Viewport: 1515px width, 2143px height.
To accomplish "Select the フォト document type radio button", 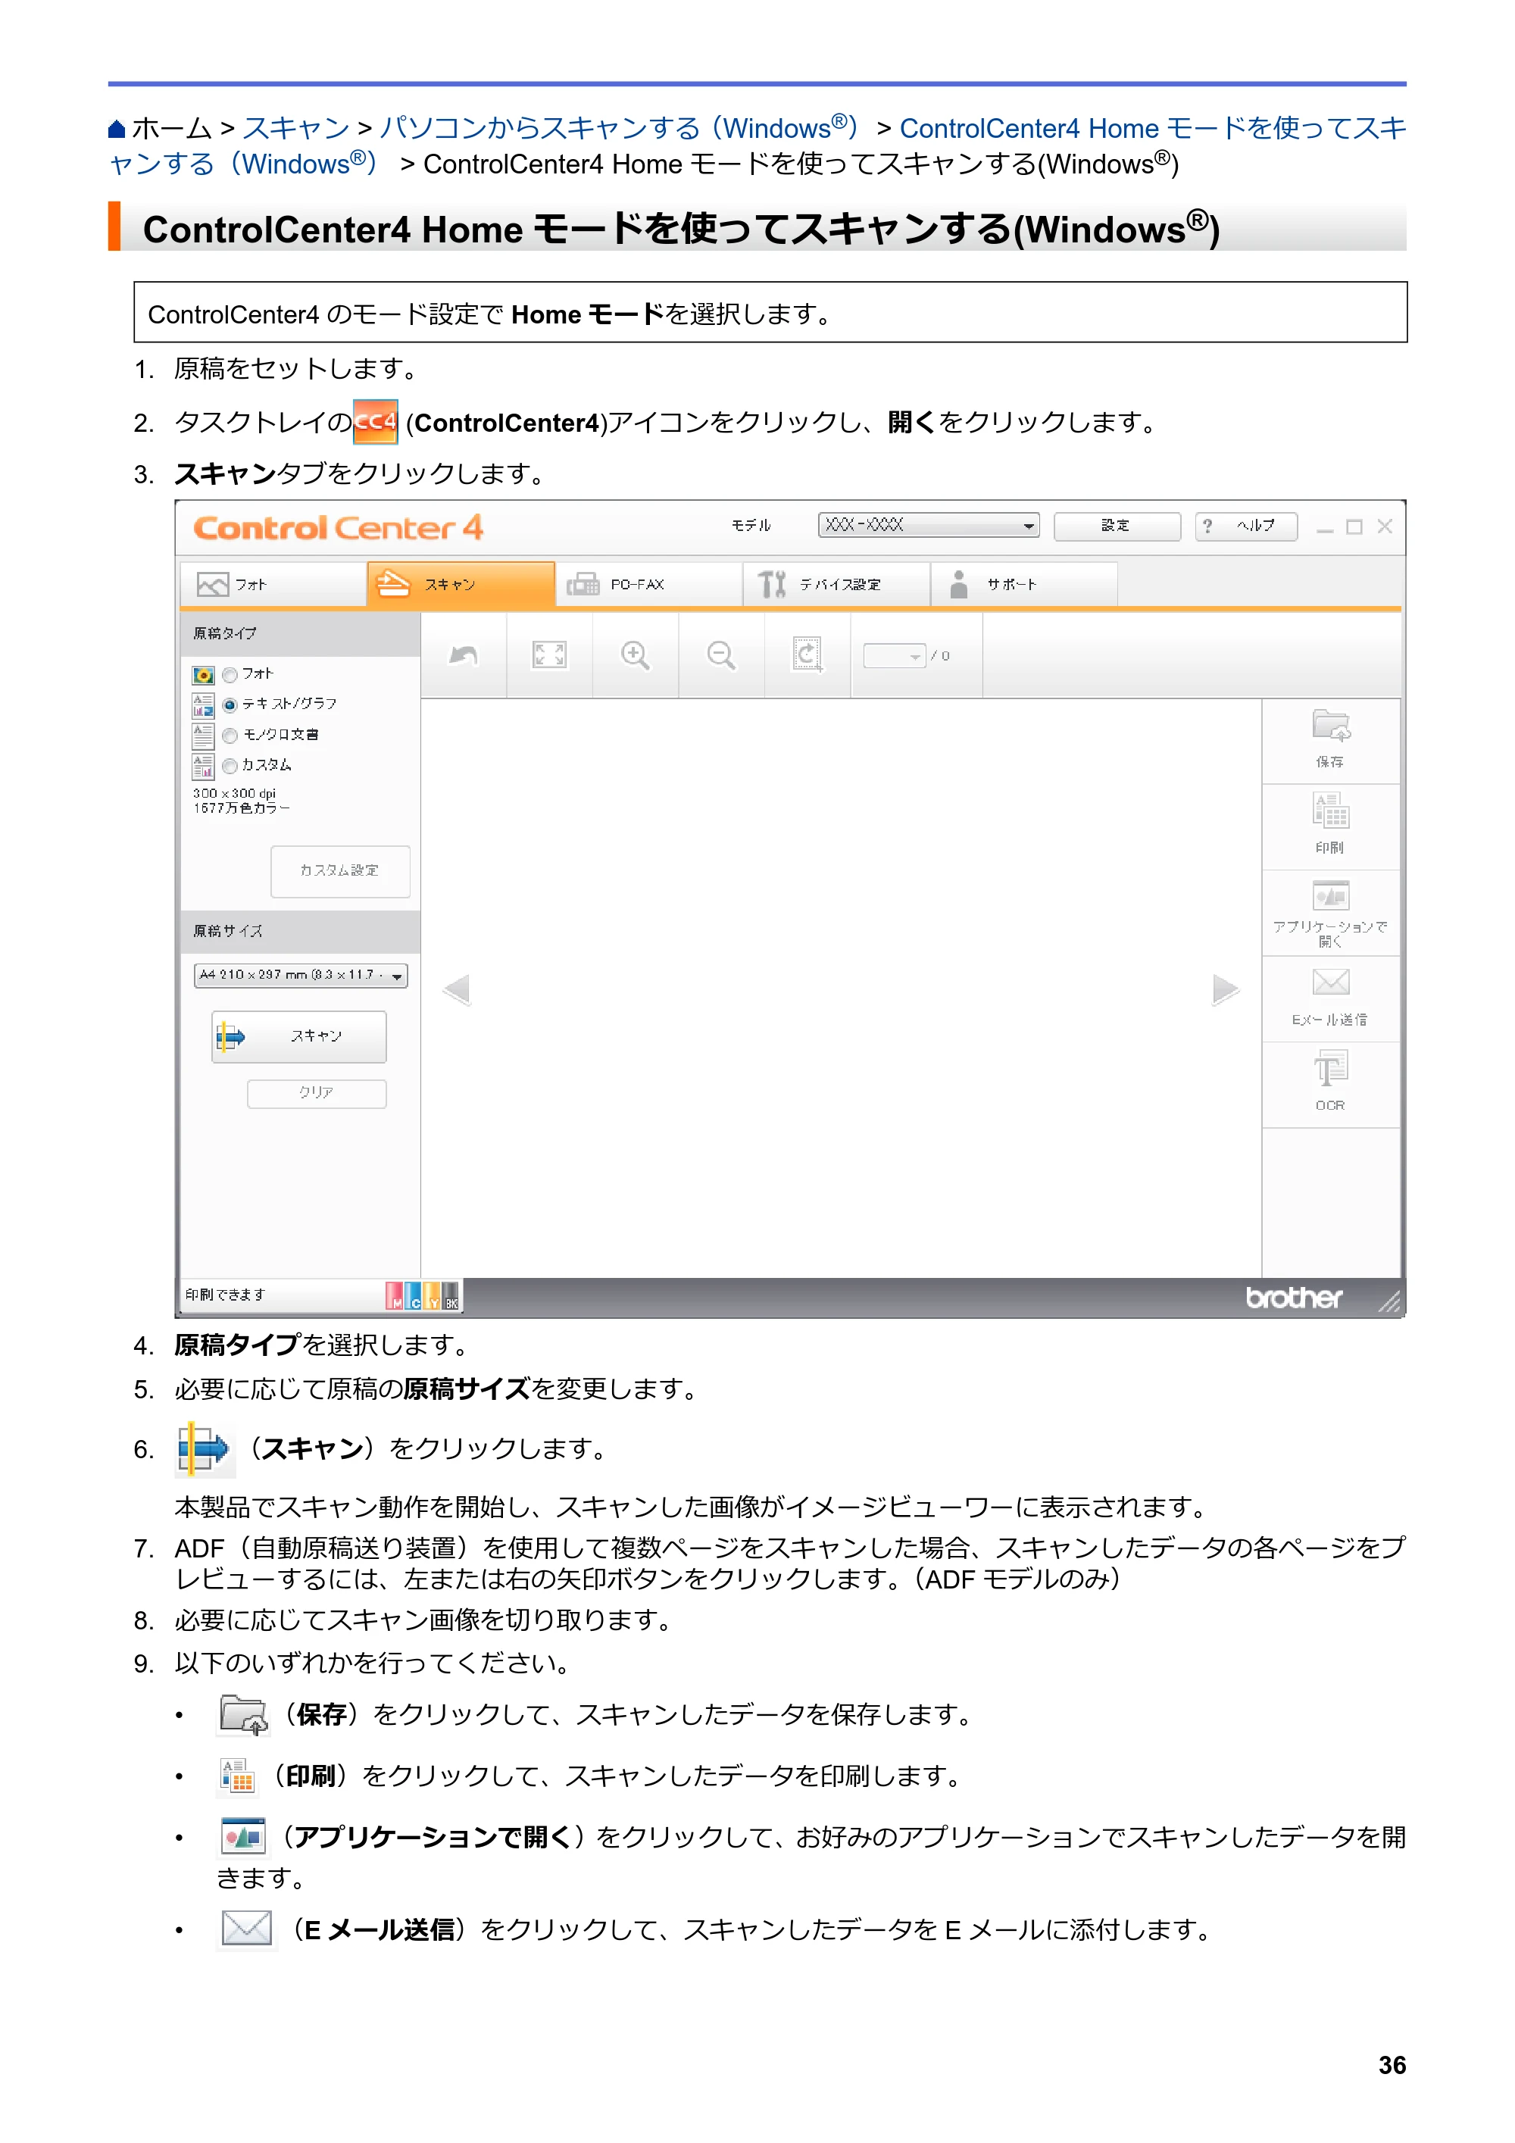I will pos(230,675).
